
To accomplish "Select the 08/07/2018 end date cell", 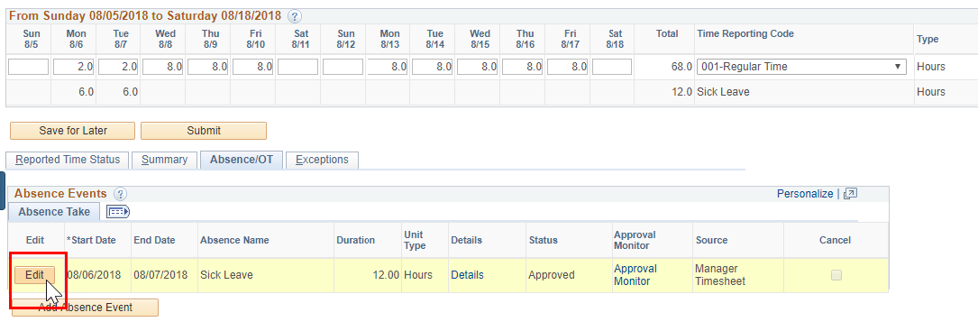I will [160, 275].
